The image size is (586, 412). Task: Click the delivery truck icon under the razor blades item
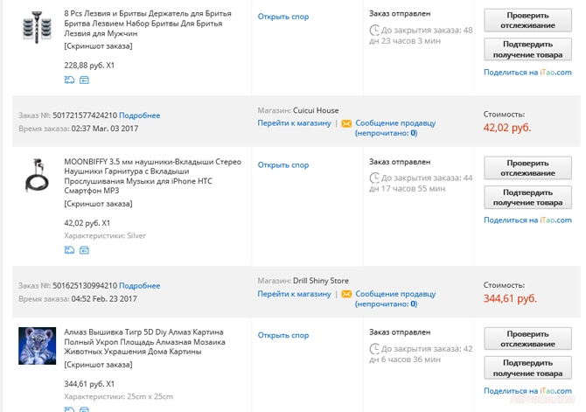click(x=69, y=80)
